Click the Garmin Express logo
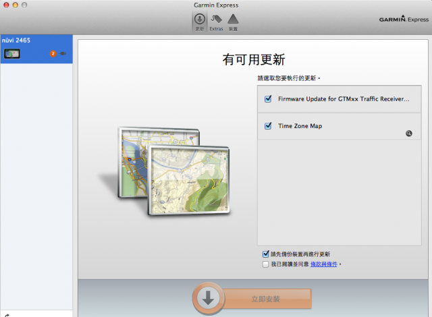This screenshot has height=317, width=432. (x=404, y=19)
